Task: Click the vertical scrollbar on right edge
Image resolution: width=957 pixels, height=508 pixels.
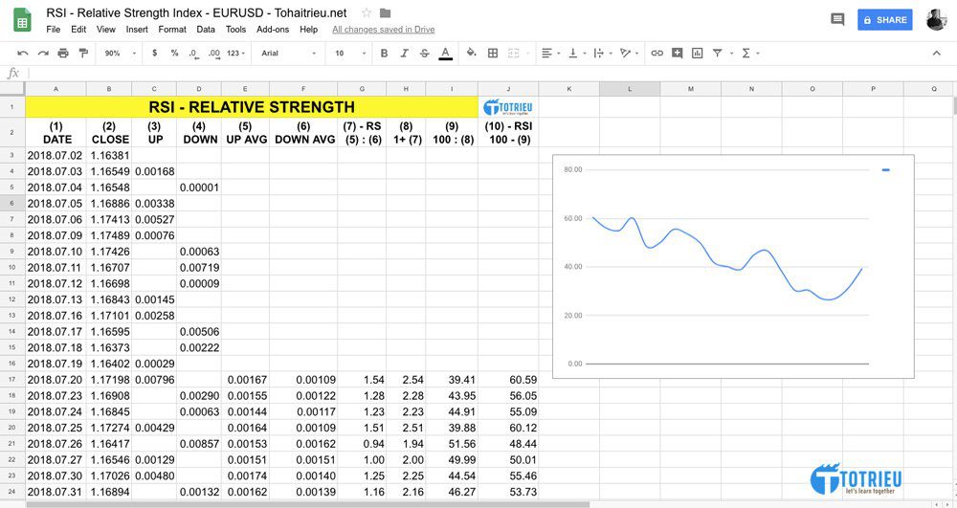Action: coord(954,105)
